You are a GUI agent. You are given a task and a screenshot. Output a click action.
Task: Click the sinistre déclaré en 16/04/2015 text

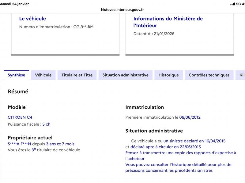coord(194,141)
